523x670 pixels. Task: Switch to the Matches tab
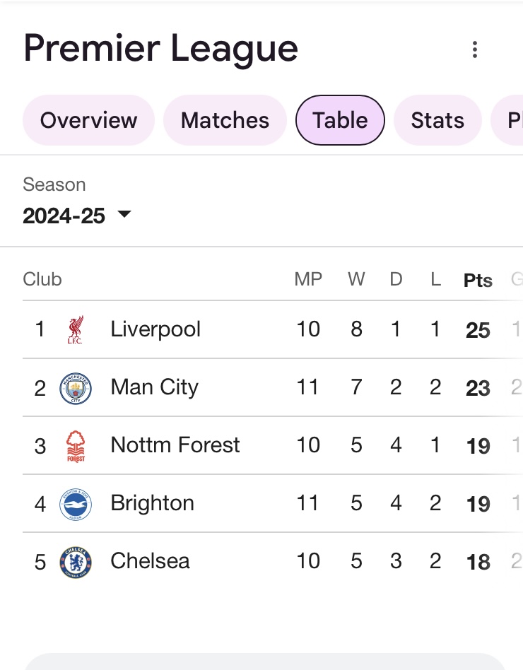225,120
